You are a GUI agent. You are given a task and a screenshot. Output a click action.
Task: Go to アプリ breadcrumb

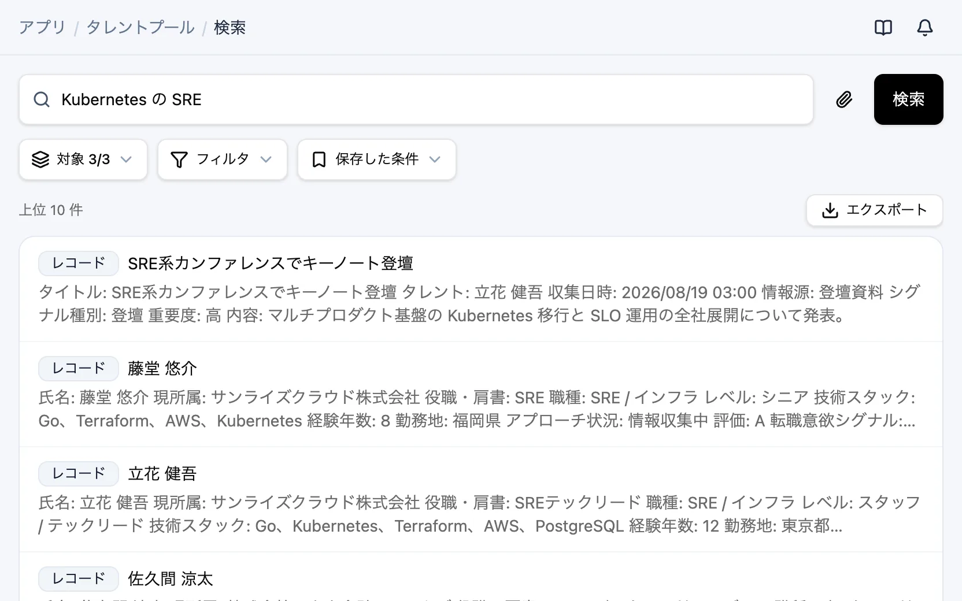[42, 28]
